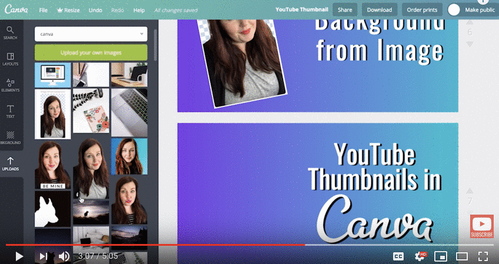Screen dimensions: 499x264
Task: Select computer monitor upload thumbnail
Action: 52,75
